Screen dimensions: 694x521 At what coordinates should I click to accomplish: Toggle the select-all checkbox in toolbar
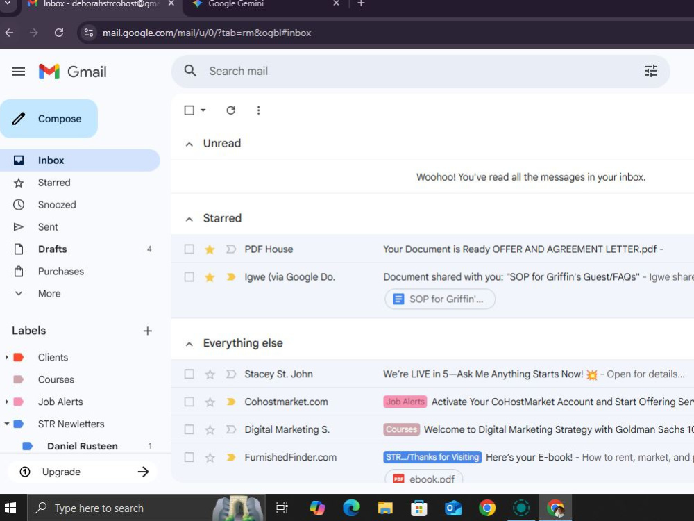point(189,110)
